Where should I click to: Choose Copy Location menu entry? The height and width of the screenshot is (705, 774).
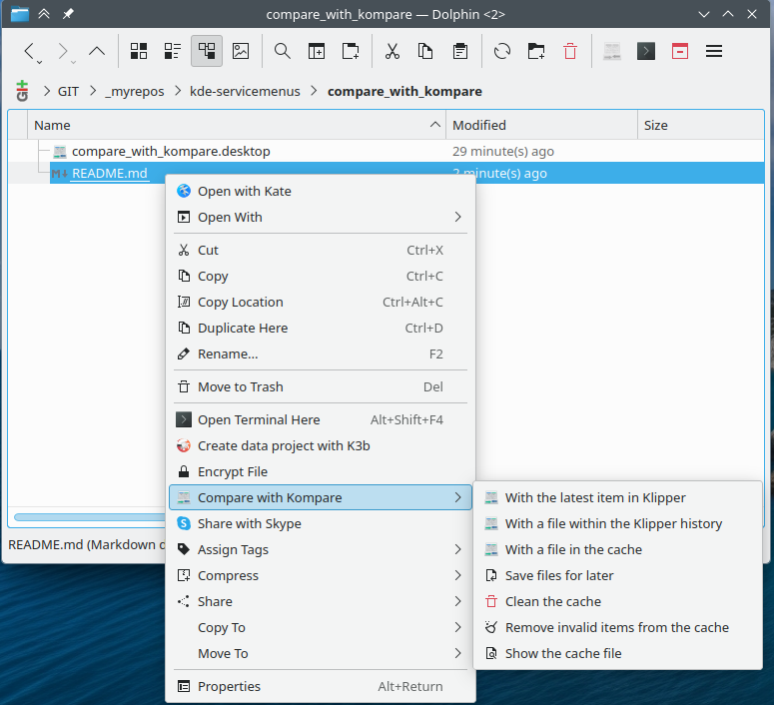pos(320,303)
